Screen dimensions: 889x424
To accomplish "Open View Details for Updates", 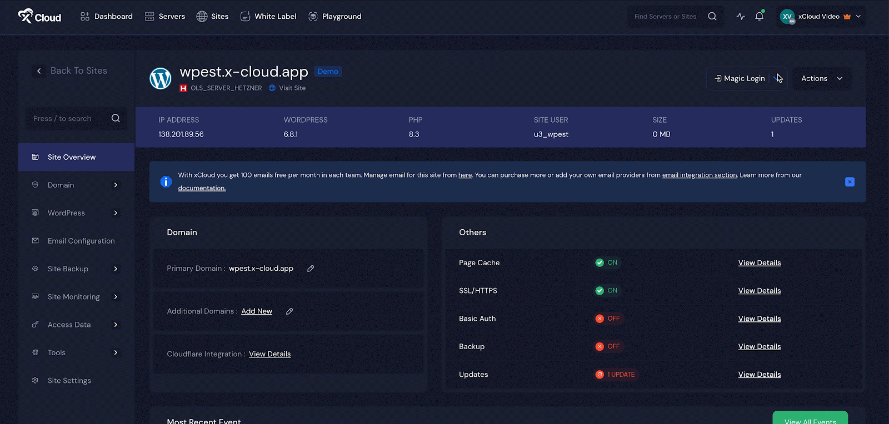I will 760,375.
